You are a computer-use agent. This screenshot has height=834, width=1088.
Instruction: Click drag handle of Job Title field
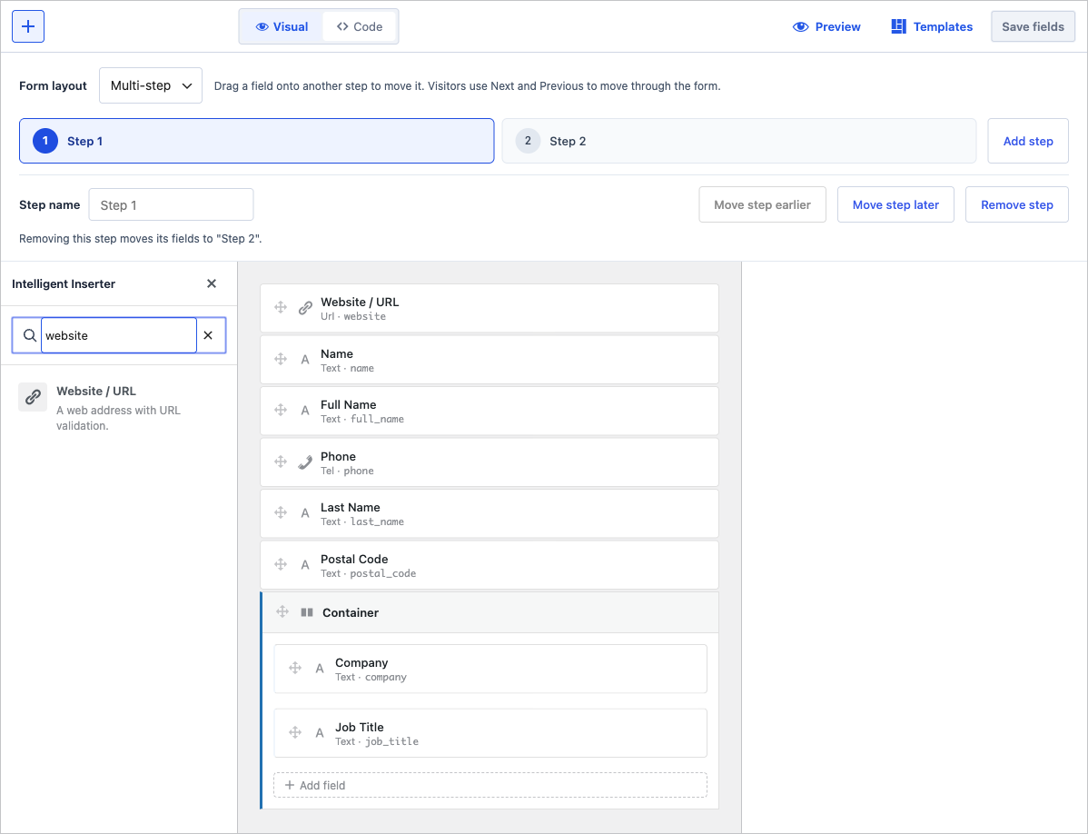click(x=295, y=732)
